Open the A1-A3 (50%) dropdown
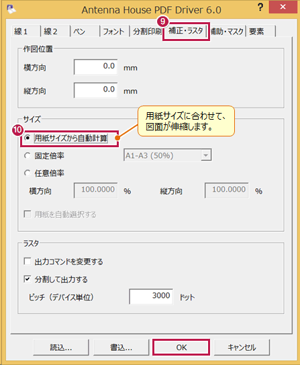 click(x=167, y=155)
